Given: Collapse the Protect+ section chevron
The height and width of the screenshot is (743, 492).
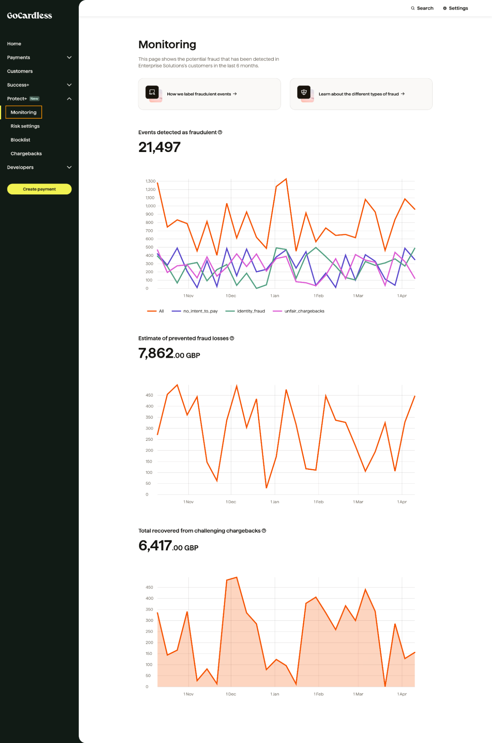Looking at the screenshot, I should pyautogui.click(x=69, y=99).
